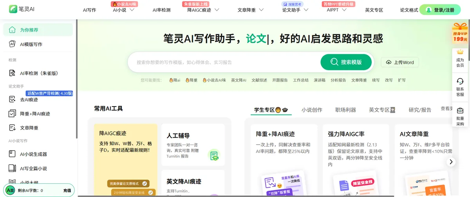470x197 pixels.
Task: Click the 去AI痕迹 sidebar icon
Action: click(x=12, y=99)
